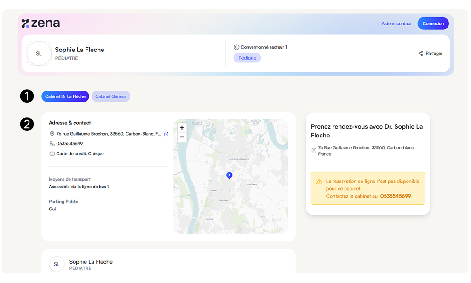Click the yellow warning triangle icon
Image resolution: width=471 pixels, height=283 pixels.
(x=319, y=182)
